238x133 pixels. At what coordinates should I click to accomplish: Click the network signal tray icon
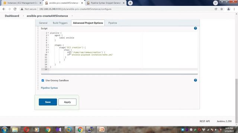(x=208, y=130)
